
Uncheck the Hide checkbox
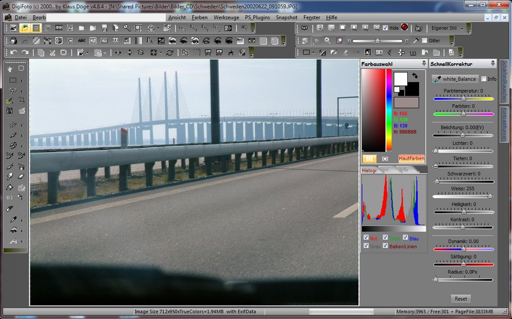click(385, 28)
